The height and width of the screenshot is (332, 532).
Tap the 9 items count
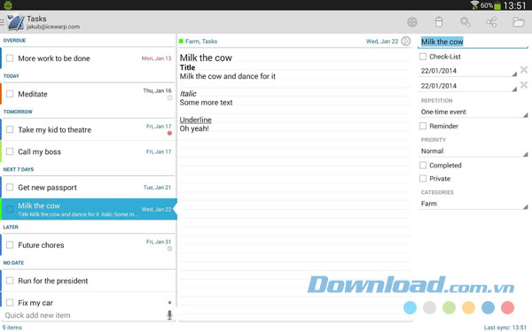12,328
